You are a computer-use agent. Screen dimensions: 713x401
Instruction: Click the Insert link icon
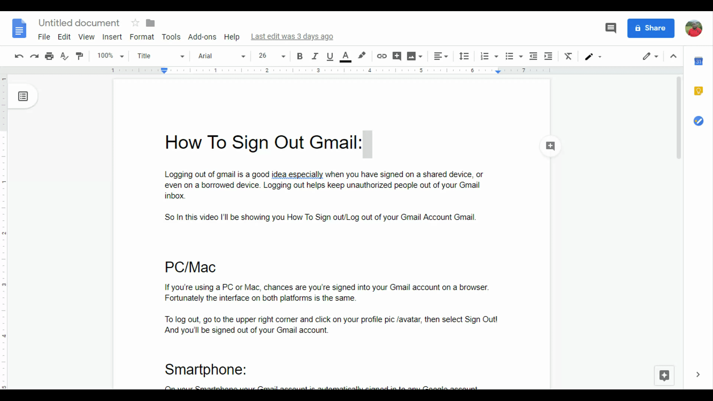point(382,56)
